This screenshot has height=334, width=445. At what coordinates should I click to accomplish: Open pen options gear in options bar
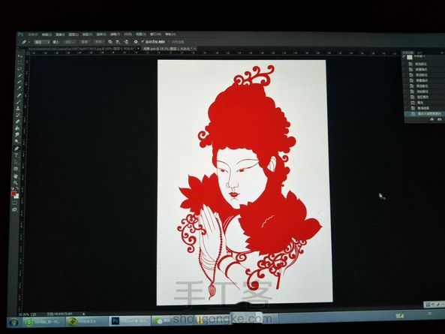136,42
